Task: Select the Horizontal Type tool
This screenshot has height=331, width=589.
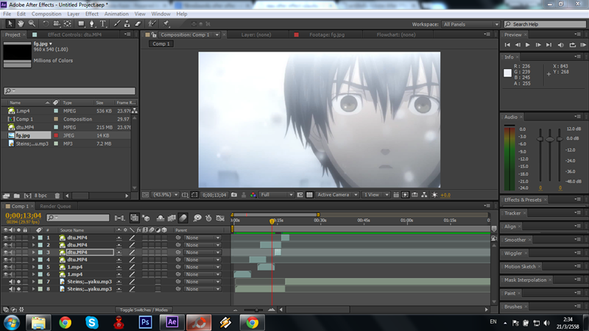Action: click(x=102, y=24)
